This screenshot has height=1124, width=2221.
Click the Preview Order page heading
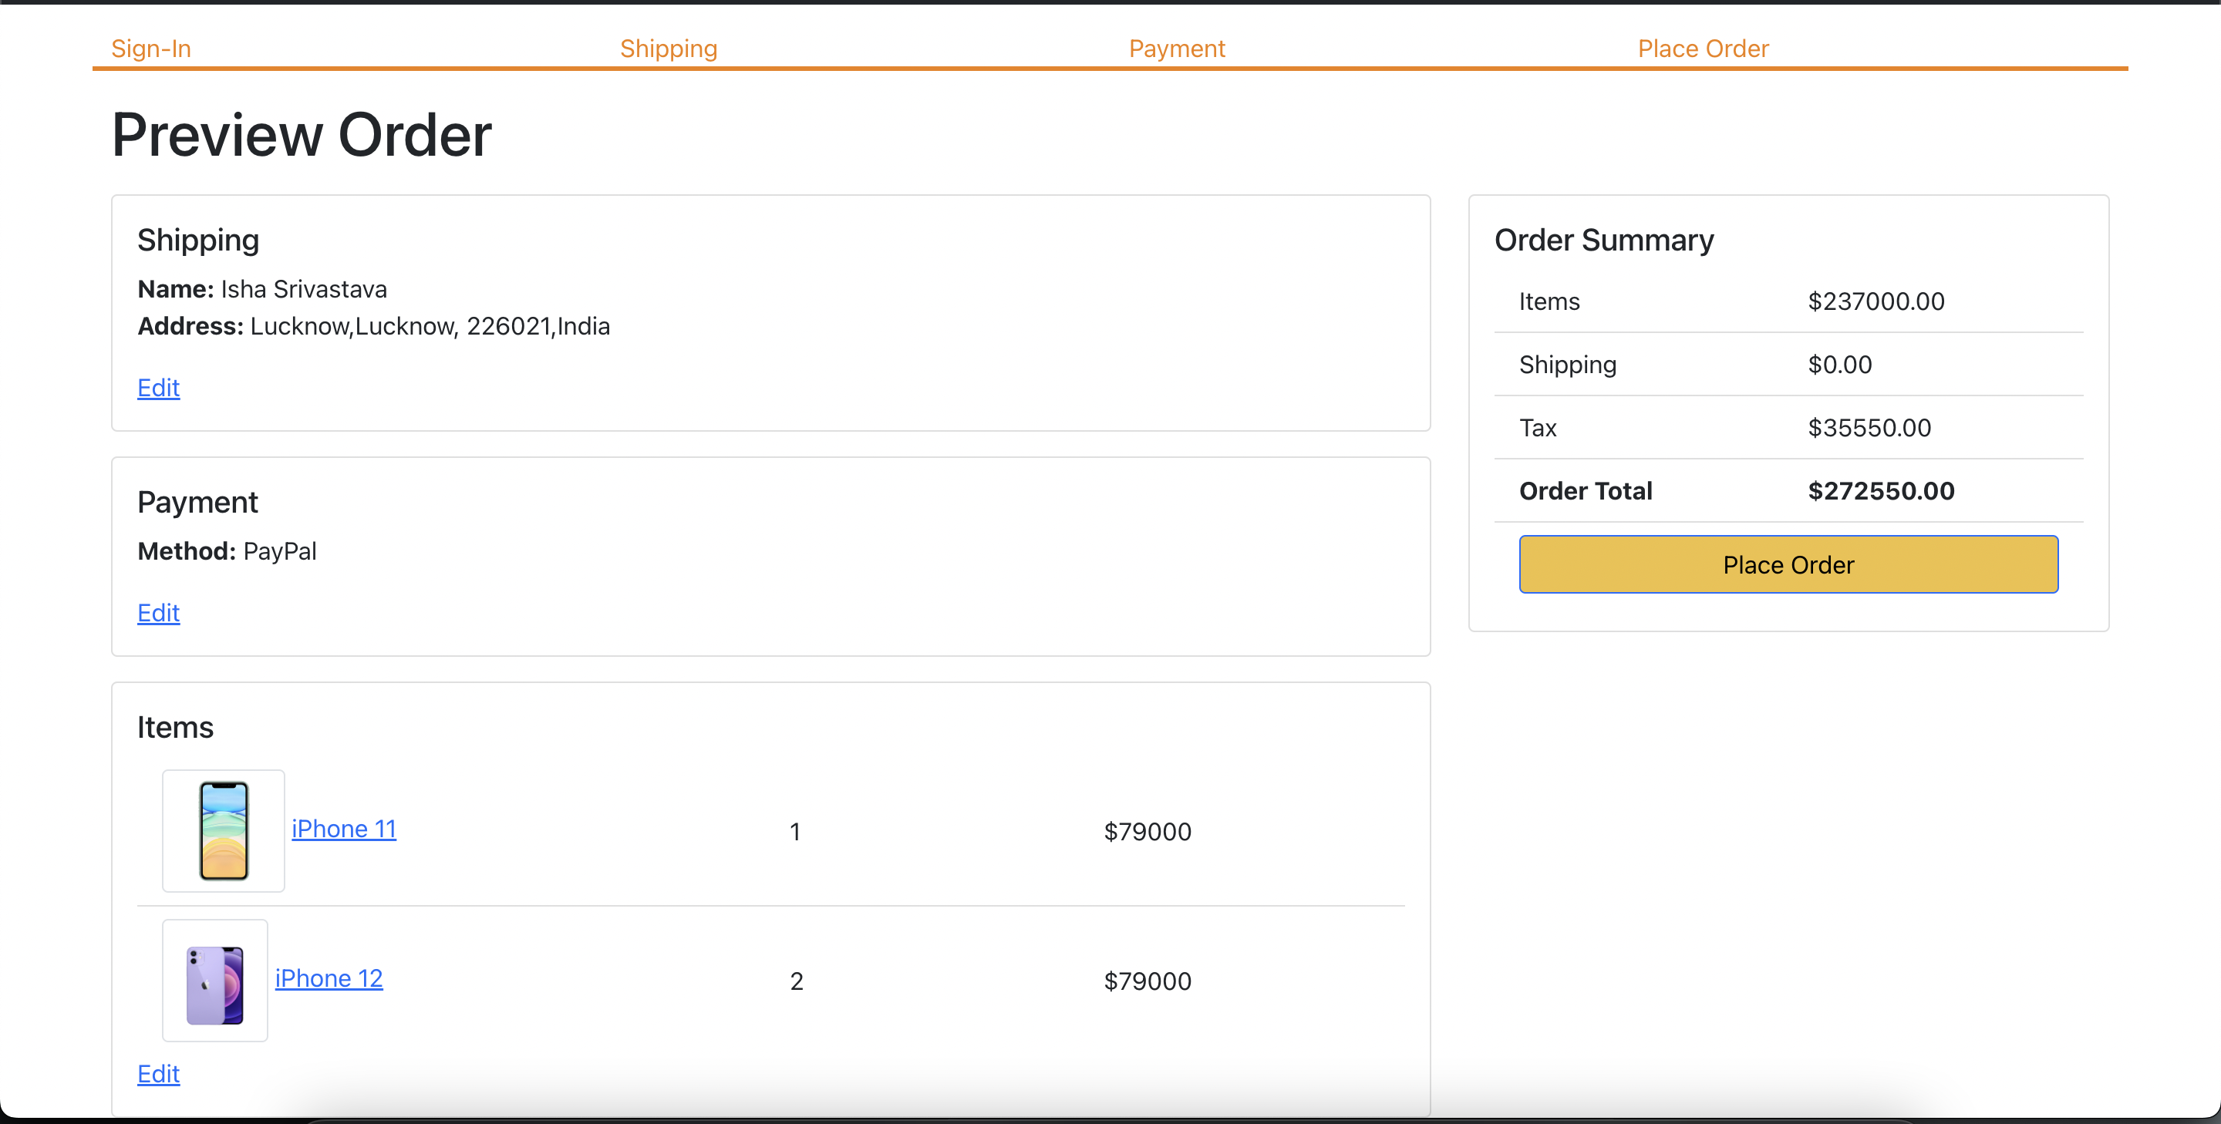301,134
